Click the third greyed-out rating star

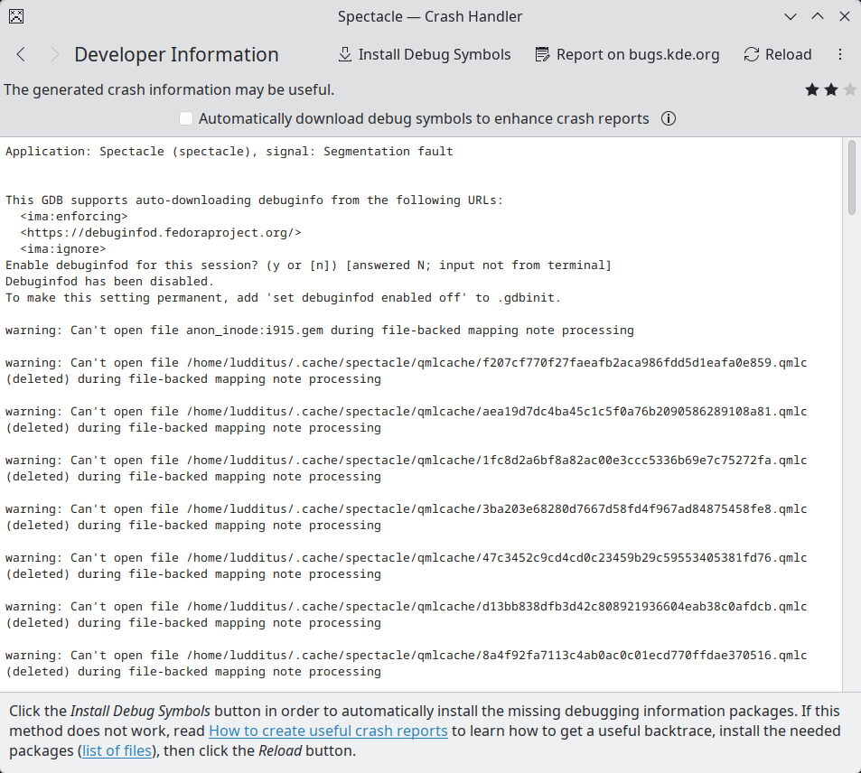[849, 89]
